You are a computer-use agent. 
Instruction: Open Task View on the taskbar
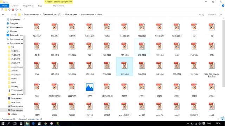[x=15, y=124]
